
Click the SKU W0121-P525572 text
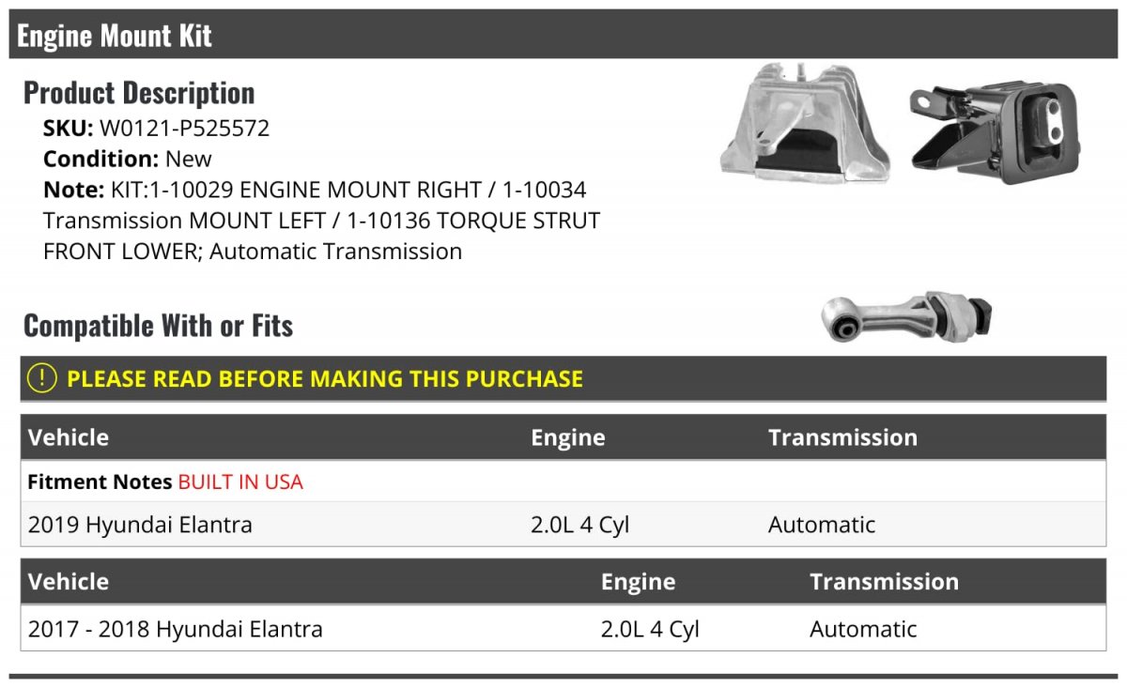[x=156, y=128]
